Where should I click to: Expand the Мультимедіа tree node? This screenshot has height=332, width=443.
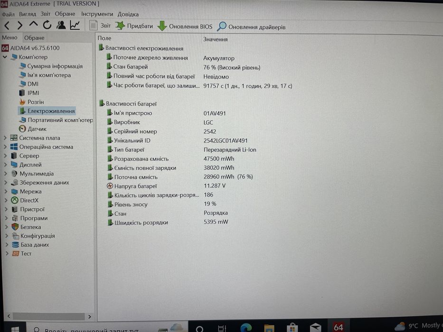[5, 174]
